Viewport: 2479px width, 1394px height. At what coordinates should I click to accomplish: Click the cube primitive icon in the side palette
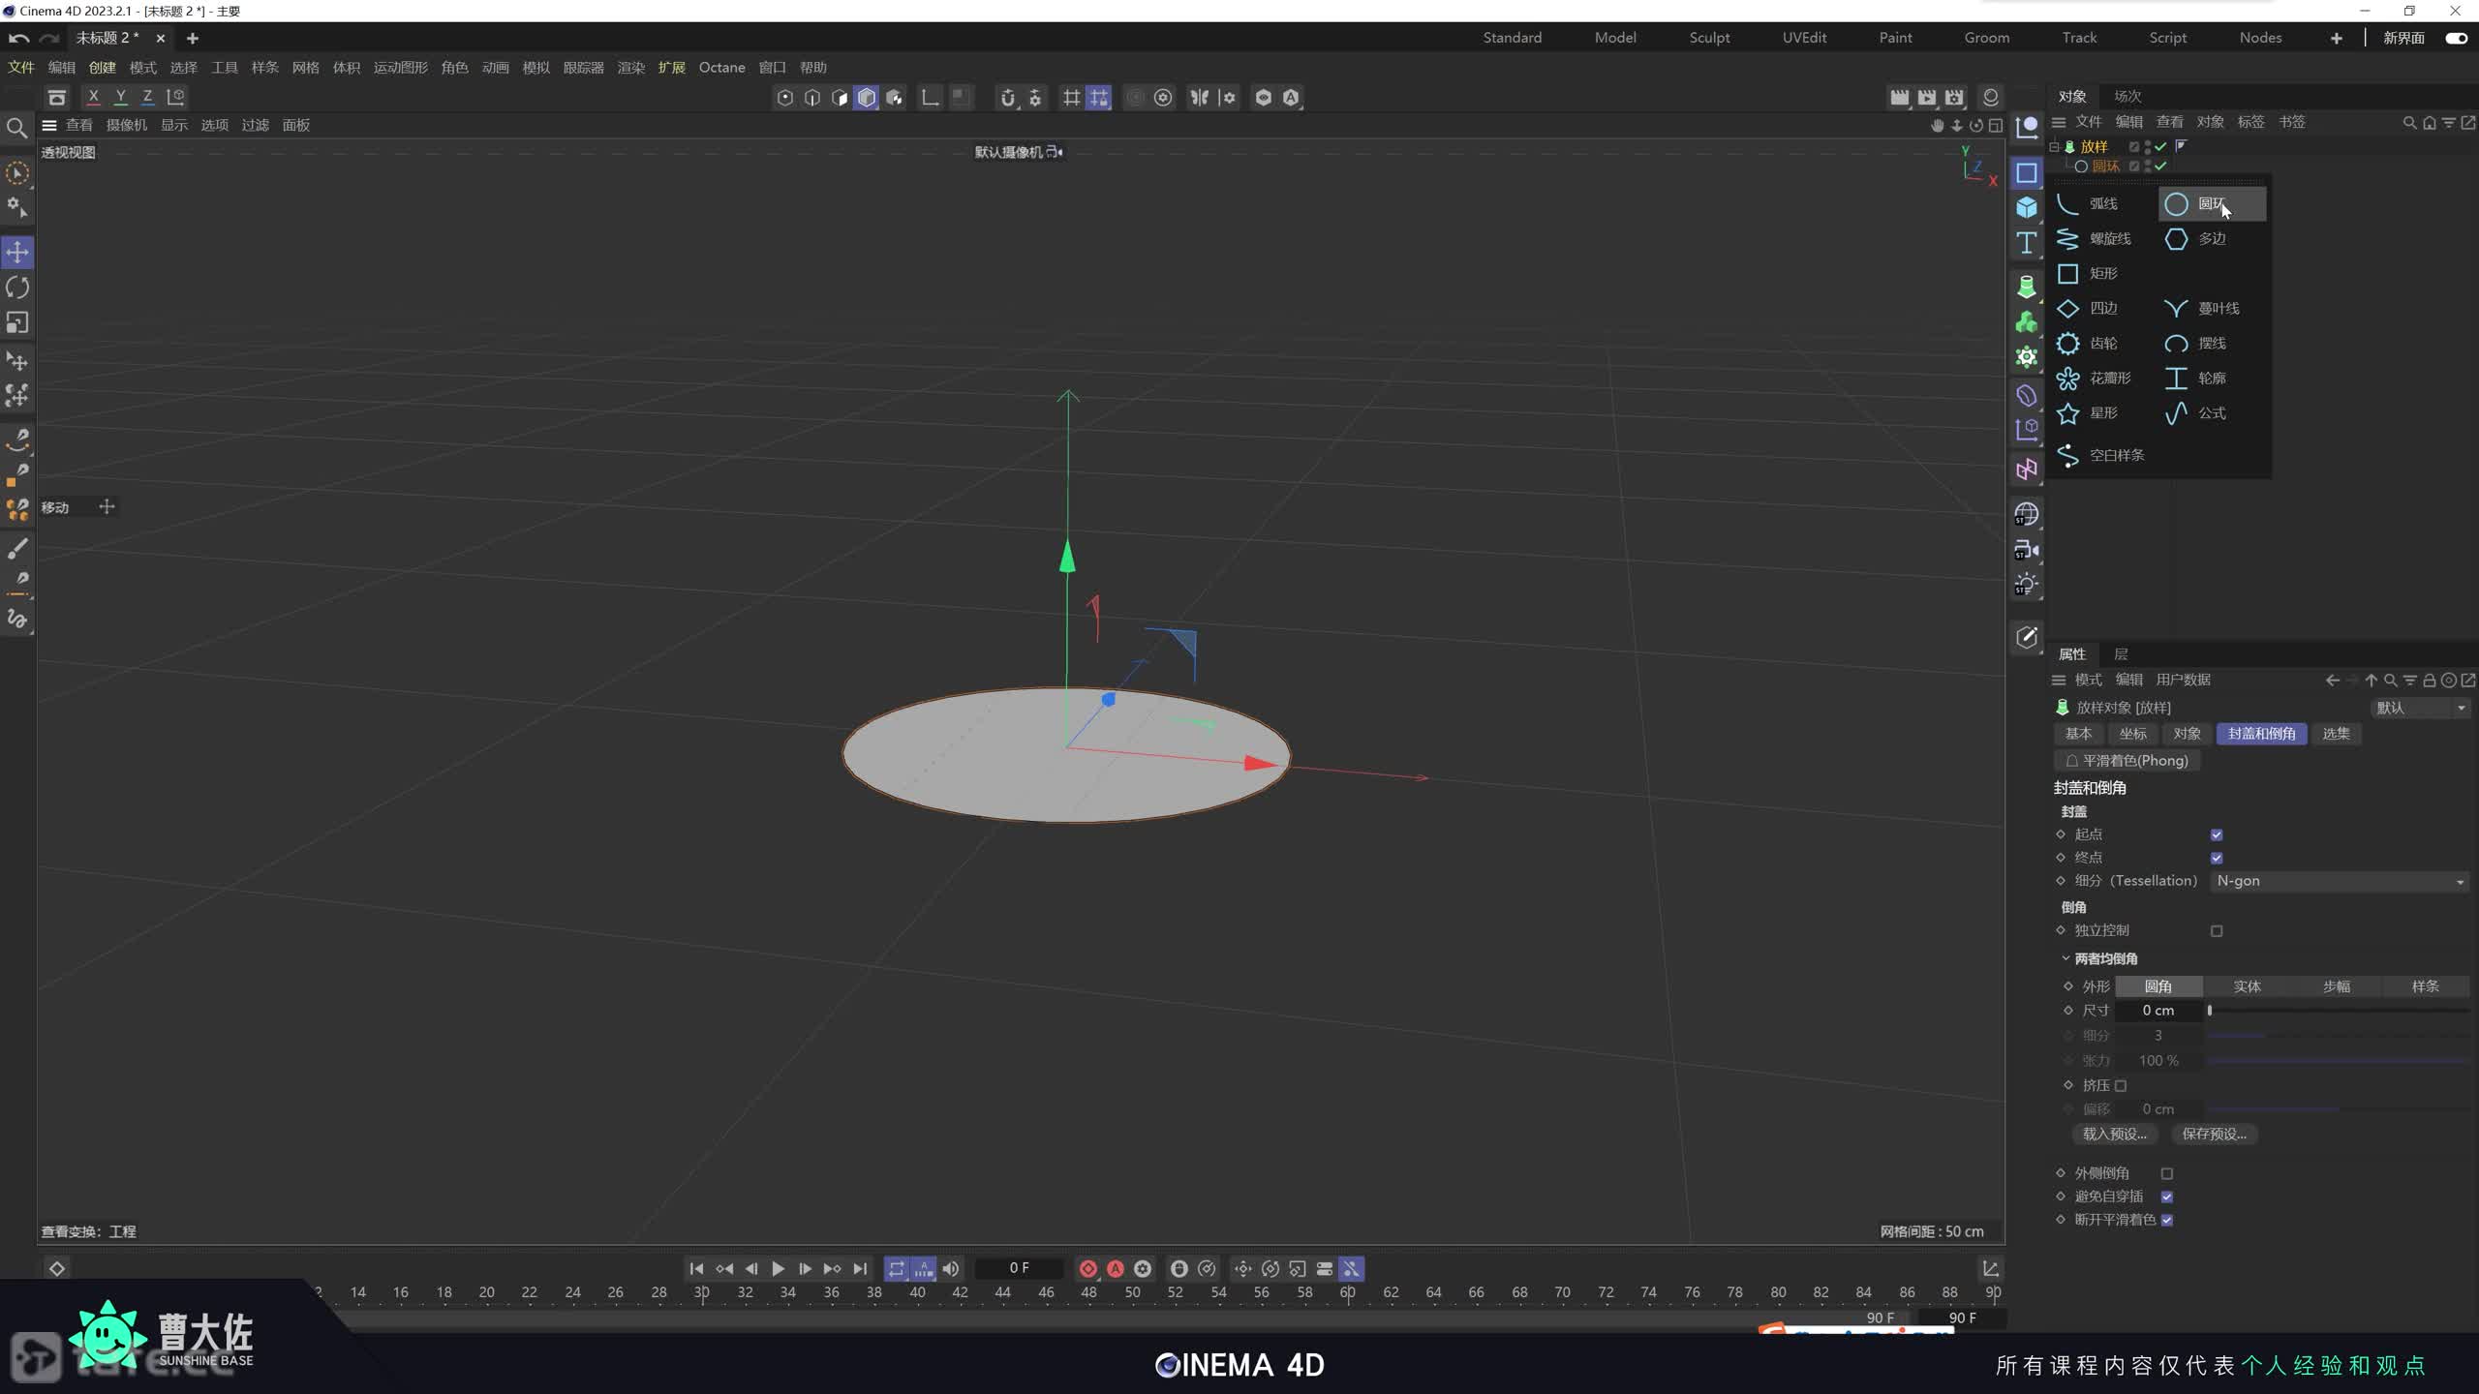click(2026, 207)
